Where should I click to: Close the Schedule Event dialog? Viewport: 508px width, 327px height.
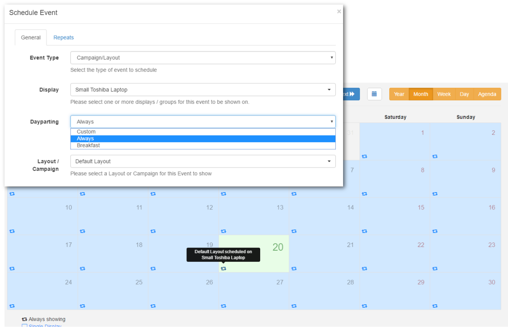(339, 12)
